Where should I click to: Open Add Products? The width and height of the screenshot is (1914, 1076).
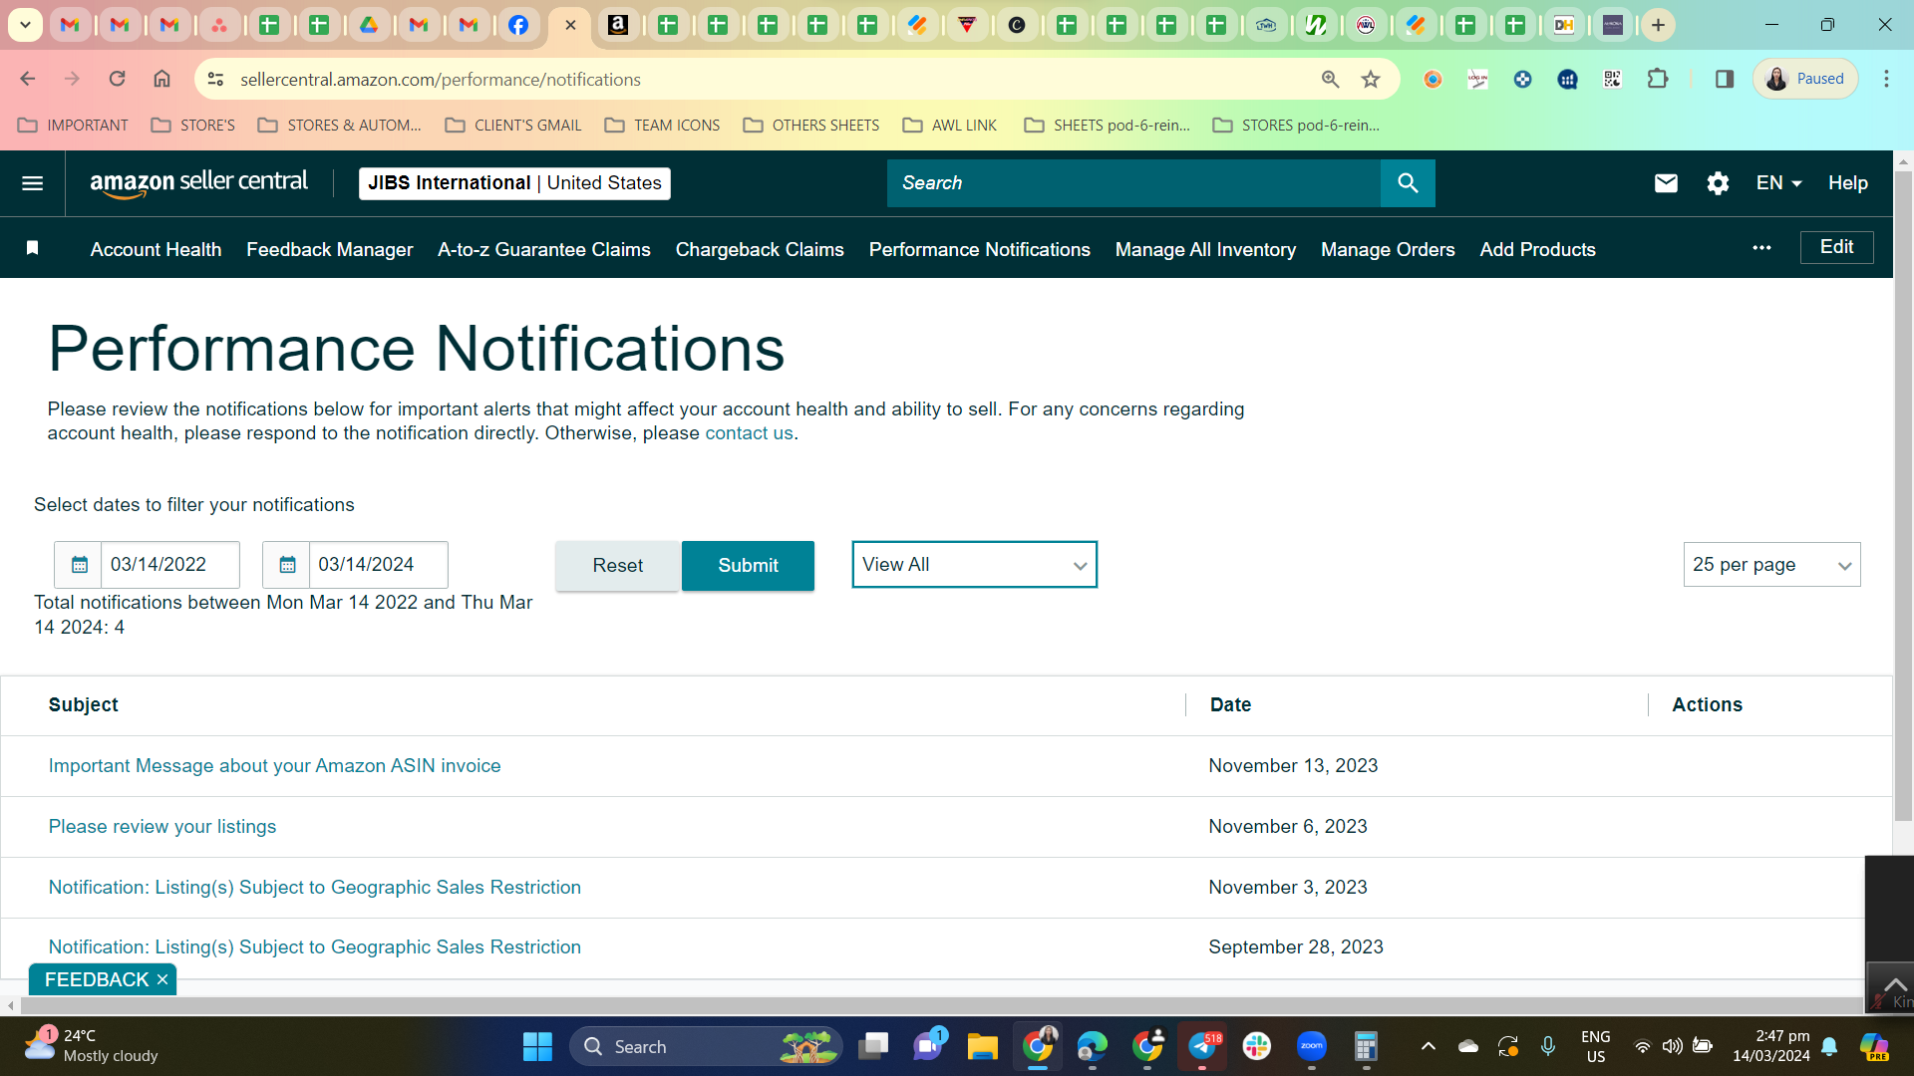tap(1537, 249)
